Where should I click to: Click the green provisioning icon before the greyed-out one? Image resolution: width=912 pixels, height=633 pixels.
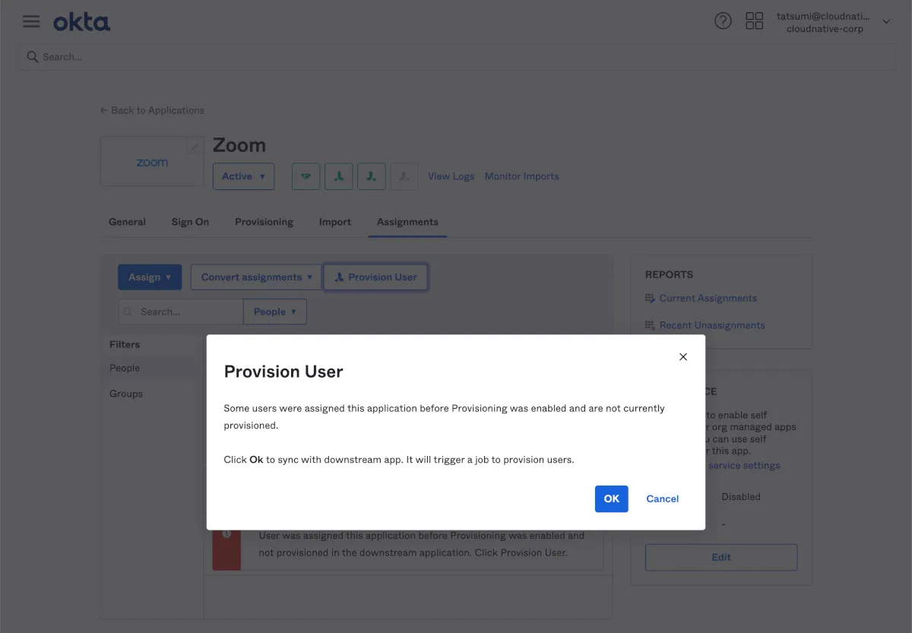[x=372, y=176]
